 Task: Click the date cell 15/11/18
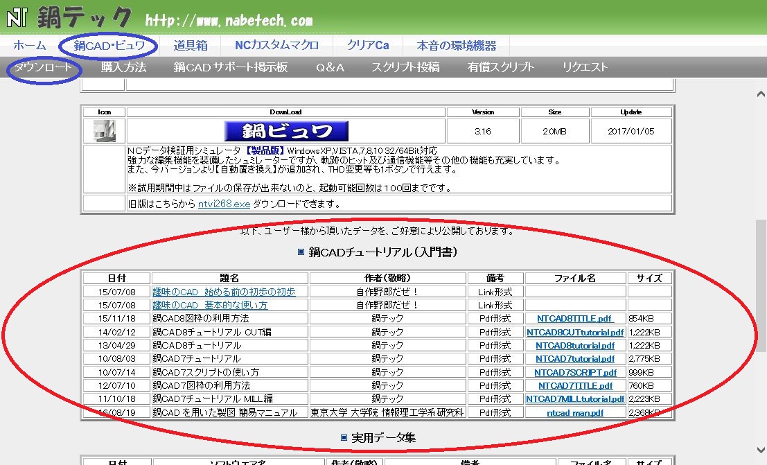[117, 319]
